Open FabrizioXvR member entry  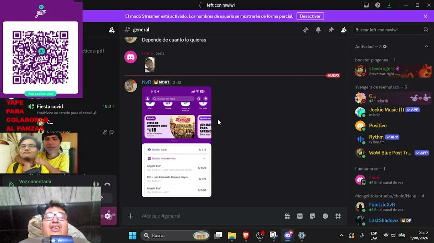coord(393,207)
